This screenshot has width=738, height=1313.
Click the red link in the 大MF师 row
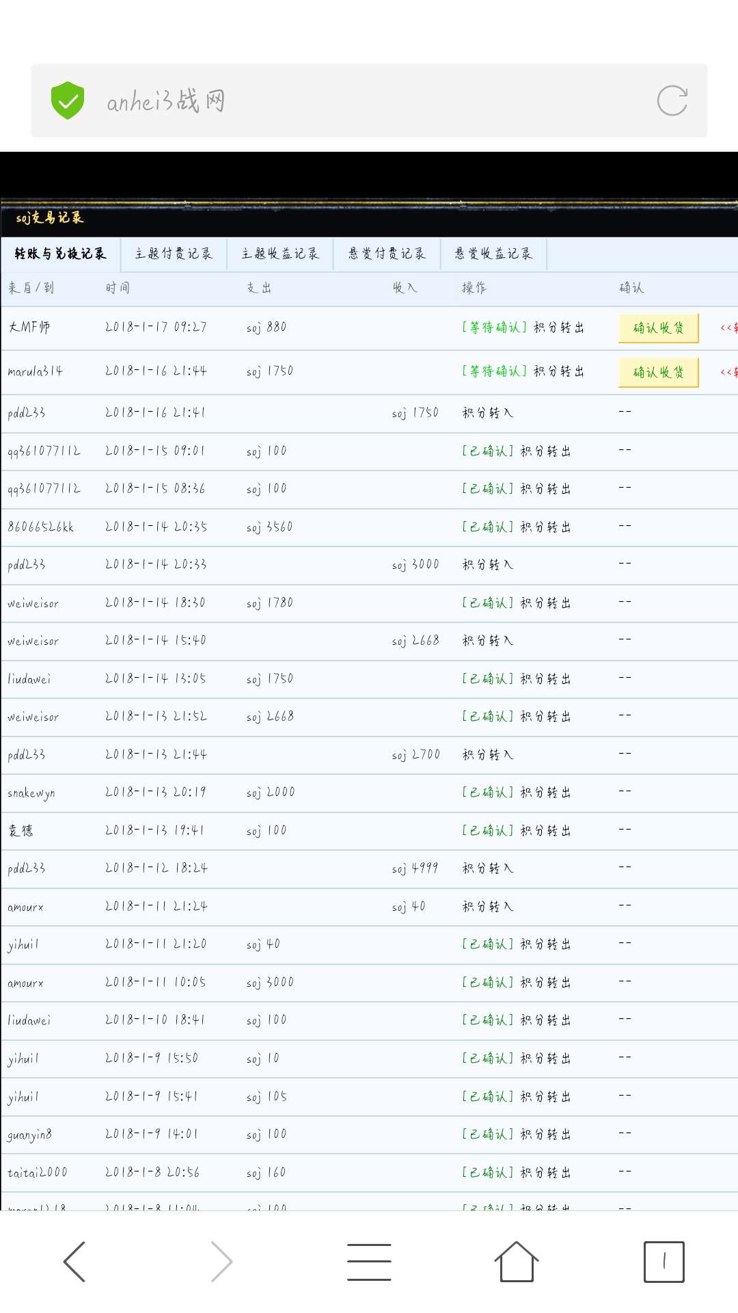pyautogui.click(x=728, y=328)
